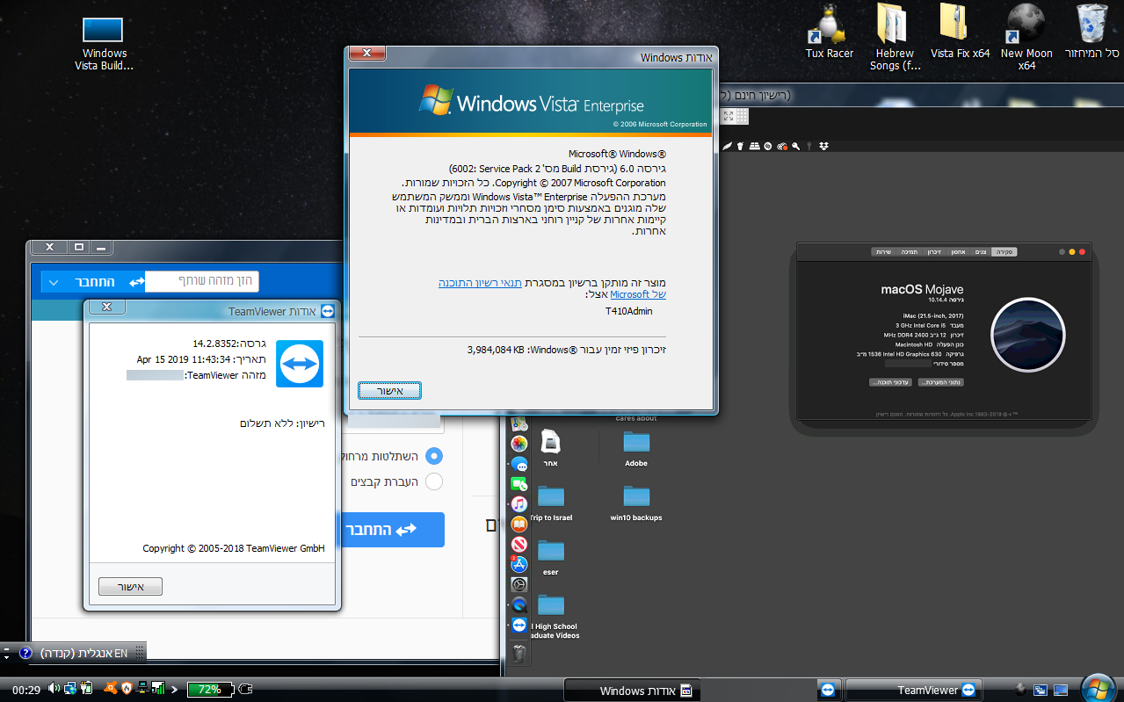Launch New Moon x64 browser shortcut

1026,37
